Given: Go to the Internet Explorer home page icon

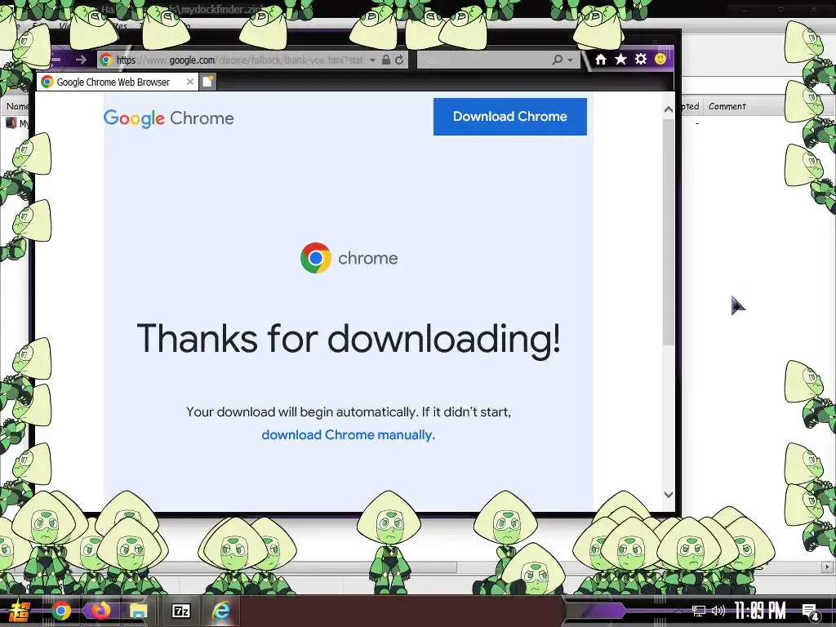Looking at the screenshot, I should point(600,59).
